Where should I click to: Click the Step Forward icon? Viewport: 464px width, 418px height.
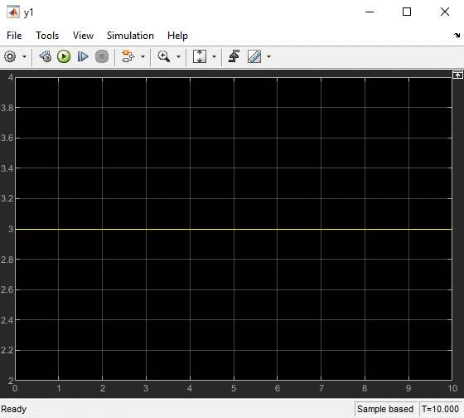pos(83,56)
